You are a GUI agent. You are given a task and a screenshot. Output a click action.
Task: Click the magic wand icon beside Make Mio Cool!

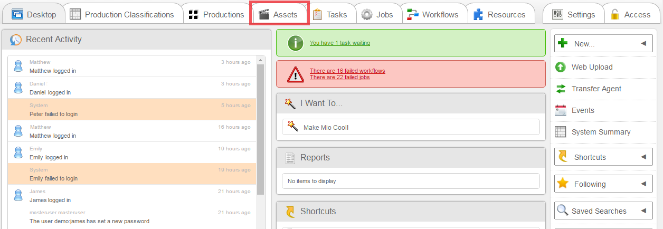click(291, 127)
